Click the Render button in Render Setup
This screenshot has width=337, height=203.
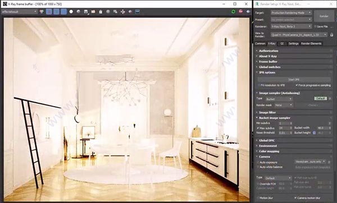coord(324,16)
